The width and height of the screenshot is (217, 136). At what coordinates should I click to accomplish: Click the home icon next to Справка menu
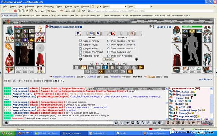(x=93, y=7)
